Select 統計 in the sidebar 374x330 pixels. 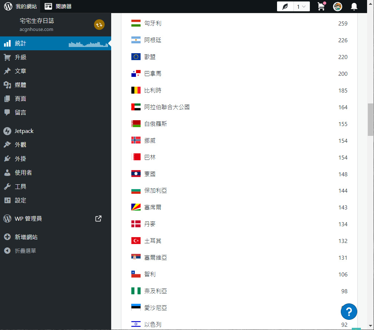(55, 43)
